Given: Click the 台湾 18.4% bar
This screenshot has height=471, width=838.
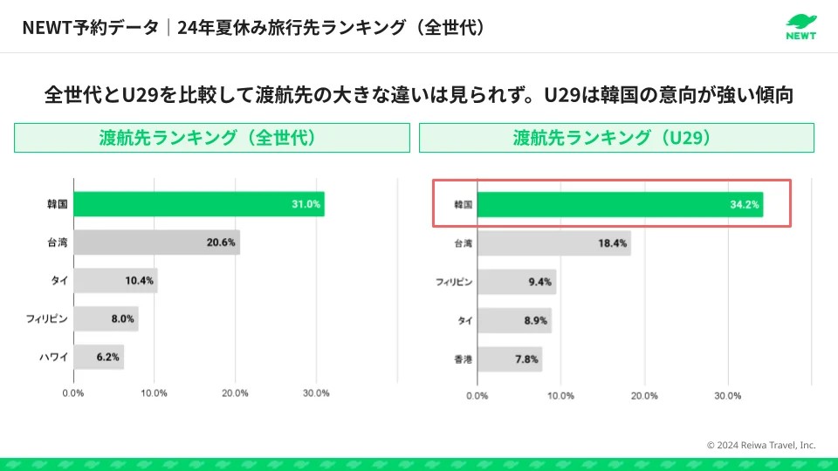Looking at the screenshot, I should (x=553, y=243).
